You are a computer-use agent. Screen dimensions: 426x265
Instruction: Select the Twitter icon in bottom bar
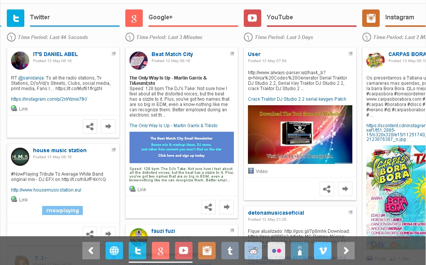137,251
